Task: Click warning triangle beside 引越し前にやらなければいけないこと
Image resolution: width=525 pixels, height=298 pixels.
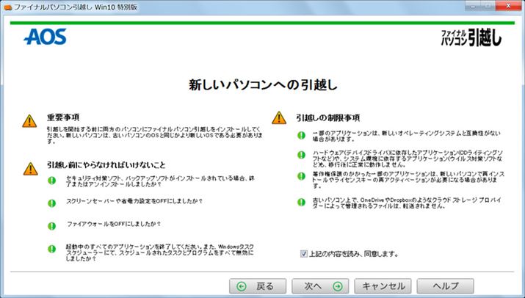Action: 30,169
